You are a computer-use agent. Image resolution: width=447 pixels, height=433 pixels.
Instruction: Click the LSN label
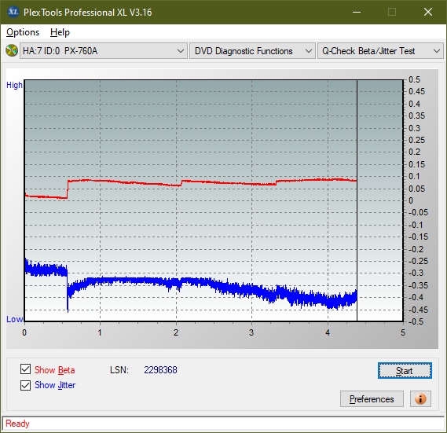click(x=119, y=370)
